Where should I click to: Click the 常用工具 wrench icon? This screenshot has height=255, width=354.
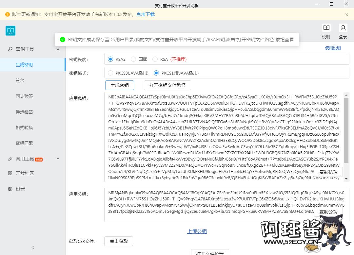click(x=10, y=159)
